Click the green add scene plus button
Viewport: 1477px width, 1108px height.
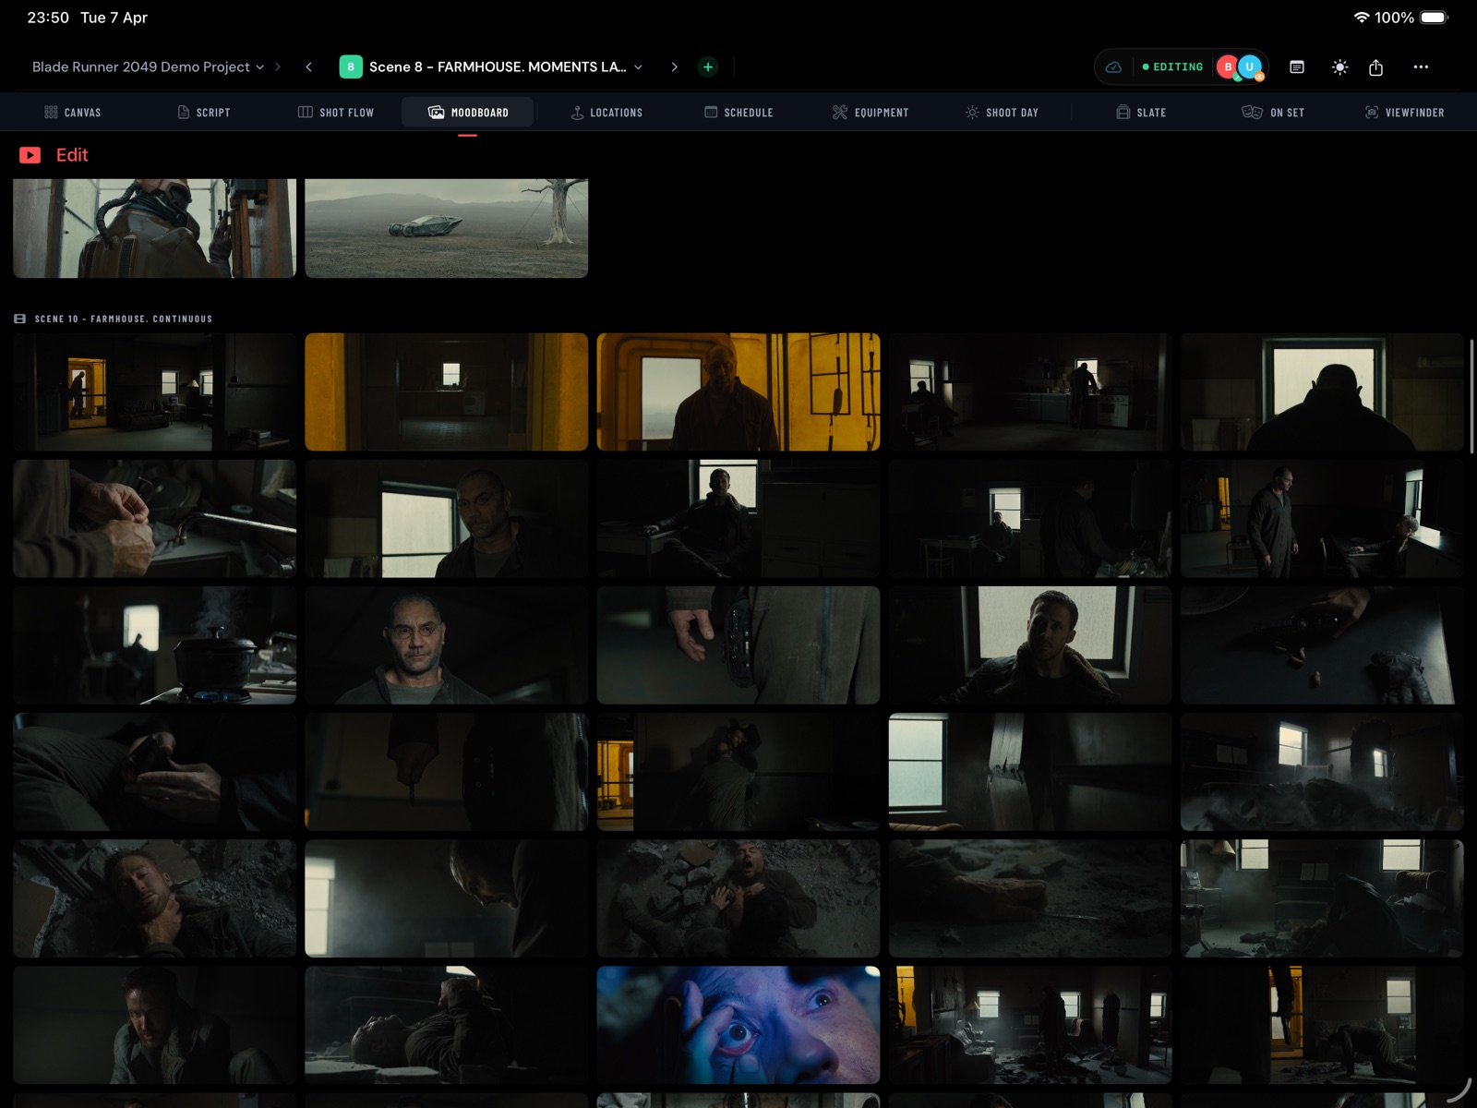(707, 66)
